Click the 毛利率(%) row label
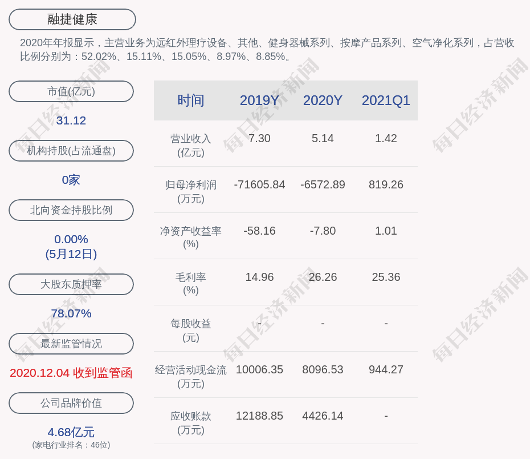Viewport: 530px width, 459px height. point(191,284)
